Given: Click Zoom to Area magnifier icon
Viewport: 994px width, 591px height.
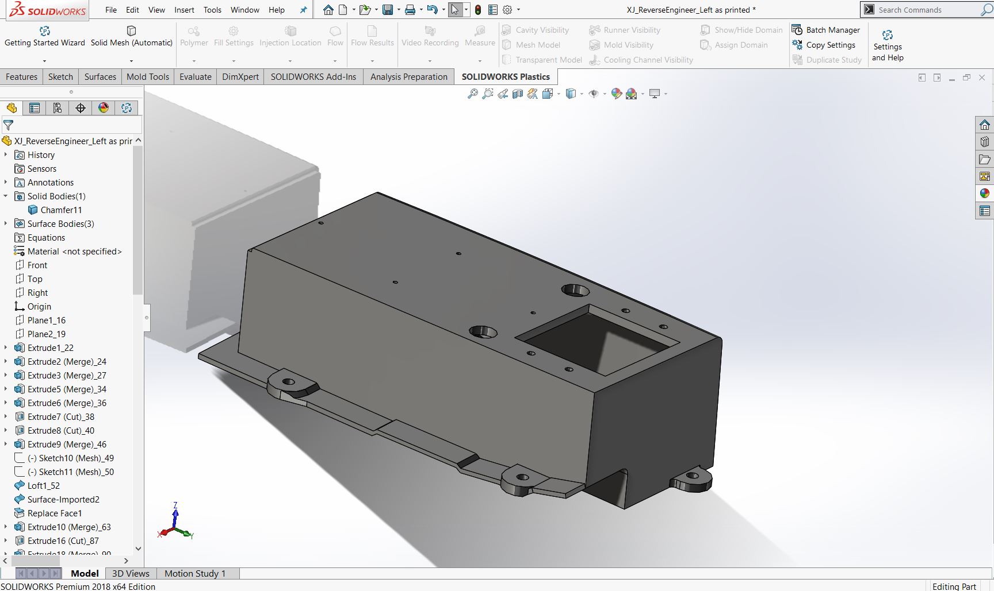Looking at the screenshot, I should point(487,94).
